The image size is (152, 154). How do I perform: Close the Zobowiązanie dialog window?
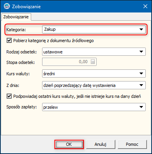145,6
